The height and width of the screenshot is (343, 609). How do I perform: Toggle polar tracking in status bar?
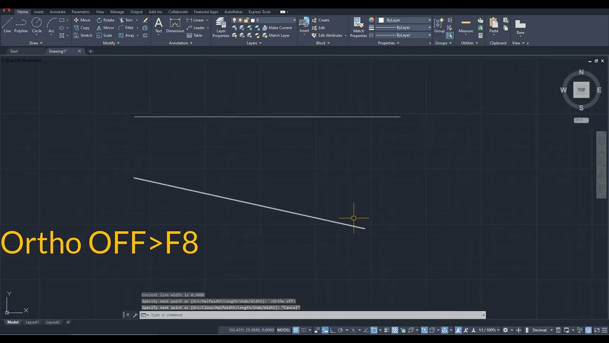(x=341, y=330)
